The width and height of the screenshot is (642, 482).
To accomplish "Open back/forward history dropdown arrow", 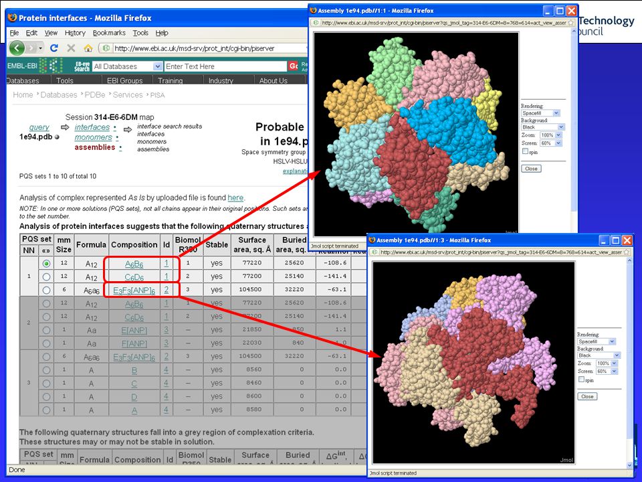I will (41, 48).
